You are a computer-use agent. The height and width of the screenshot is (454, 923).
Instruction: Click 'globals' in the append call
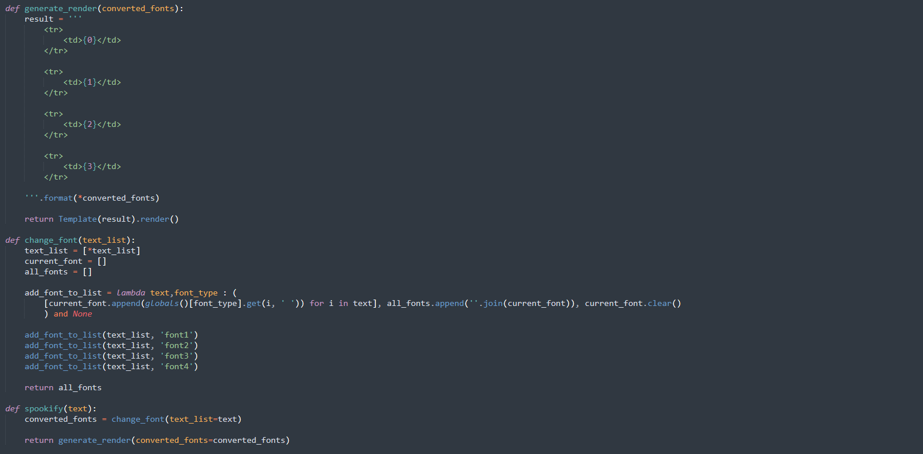click(x=162, y=303)
